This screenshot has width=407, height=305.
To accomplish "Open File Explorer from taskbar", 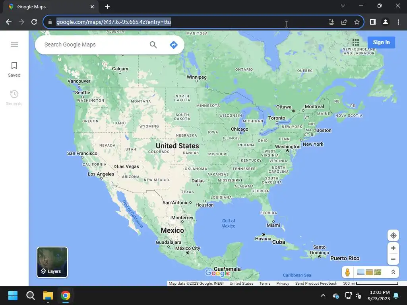I will [x=48, y=295].
